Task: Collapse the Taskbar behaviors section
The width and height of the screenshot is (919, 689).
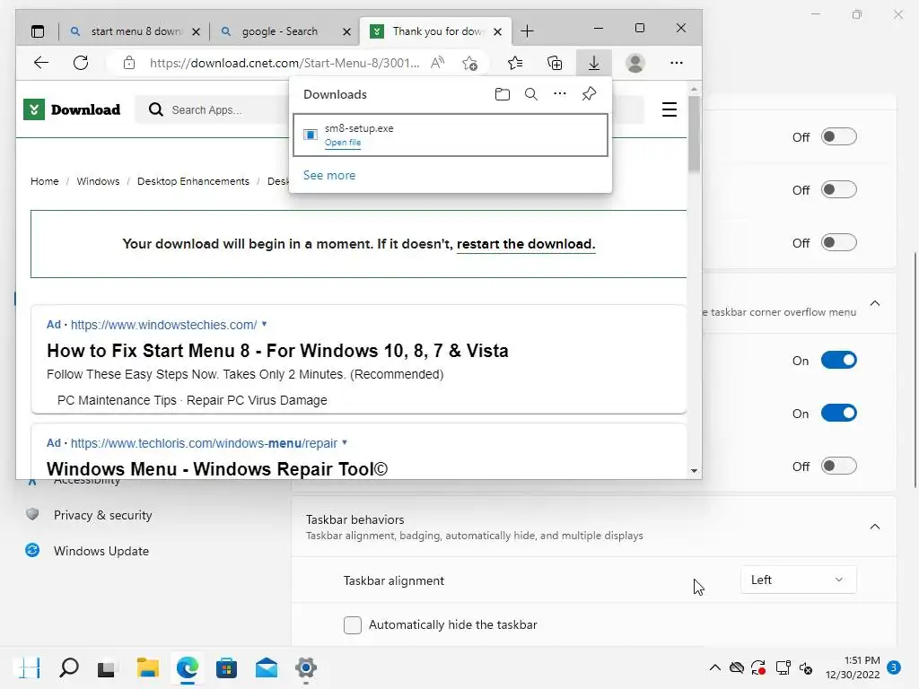Action: point(874,526)
